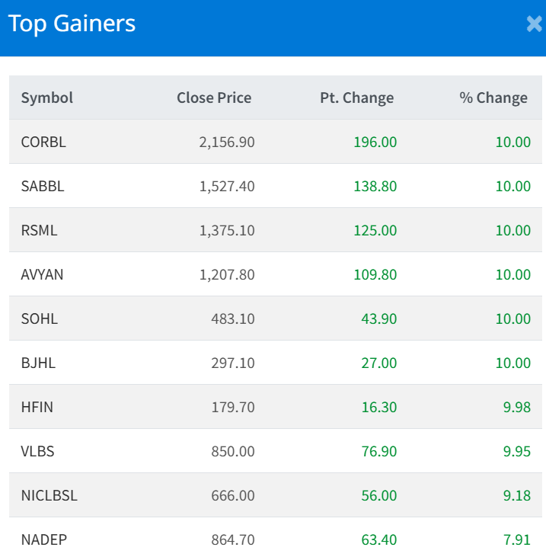
Task: Click the Close Price column header
Action: [x=214, y=98]
